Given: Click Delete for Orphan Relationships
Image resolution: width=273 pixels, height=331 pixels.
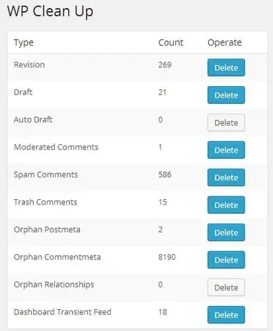Looking at the screenshot, I should [226, 287].
